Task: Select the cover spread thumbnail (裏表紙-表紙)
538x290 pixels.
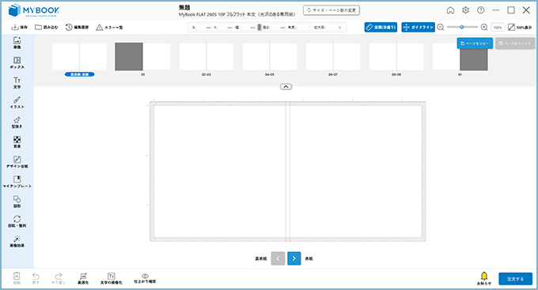Action: click(79, 57)
